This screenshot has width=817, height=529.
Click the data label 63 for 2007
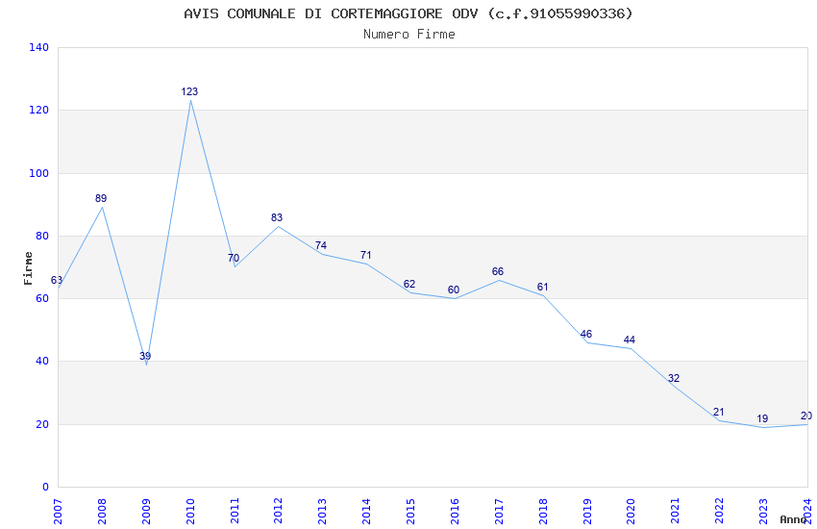(57, 281)
